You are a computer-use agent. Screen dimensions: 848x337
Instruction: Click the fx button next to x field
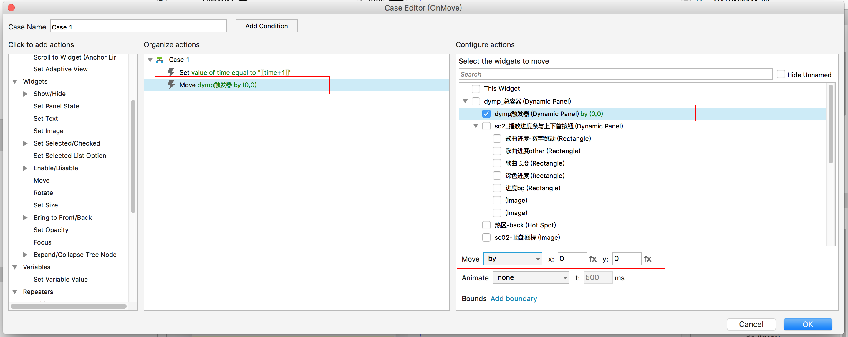tap(592, 259)
